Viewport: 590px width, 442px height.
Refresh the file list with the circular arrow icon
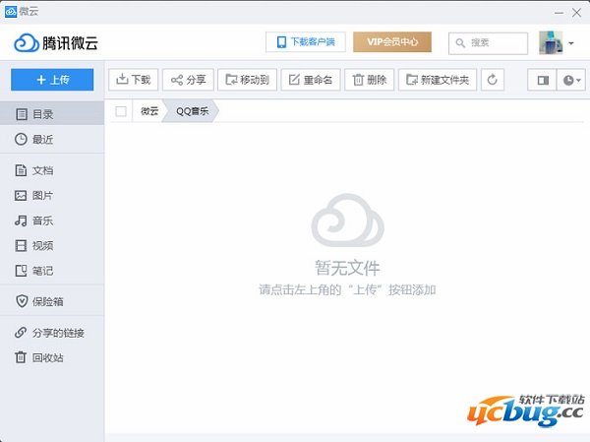pyautogui.click(x=493, y=80)
